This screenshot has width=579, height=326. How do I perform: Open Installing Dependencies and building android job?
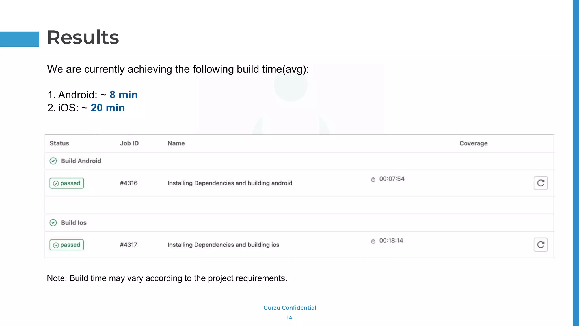pos(230,183)
